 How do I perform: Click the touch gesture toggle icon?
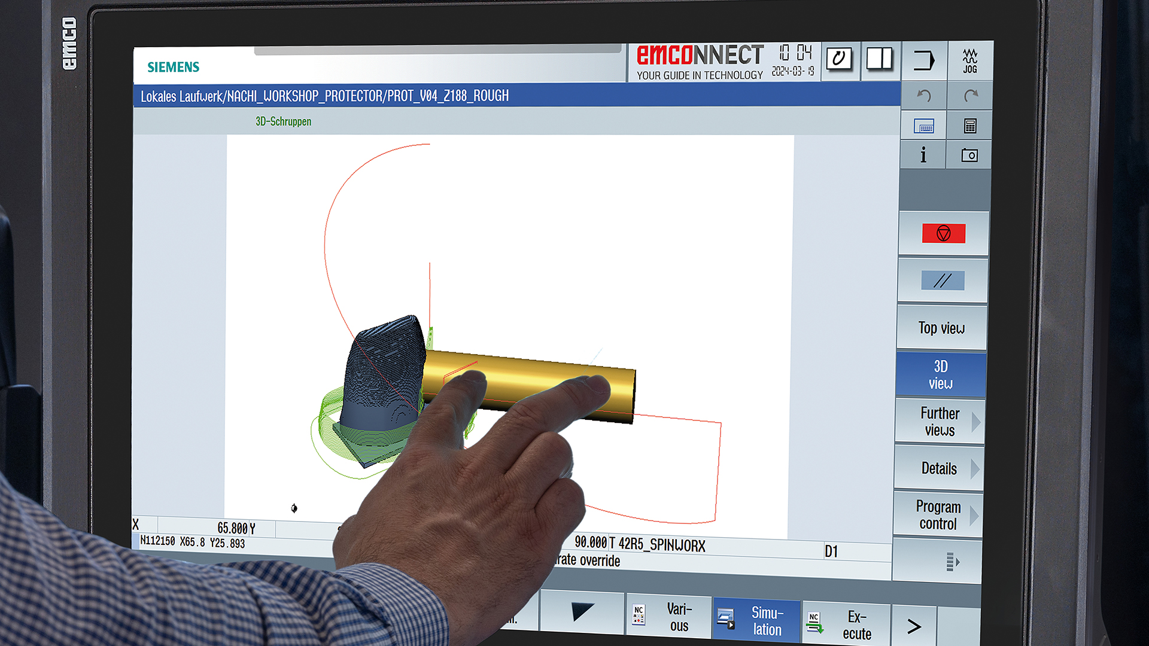839,59
